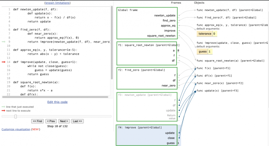Click improve variable in Global frame
Screen dimensions: 269x146
(170, 30)
